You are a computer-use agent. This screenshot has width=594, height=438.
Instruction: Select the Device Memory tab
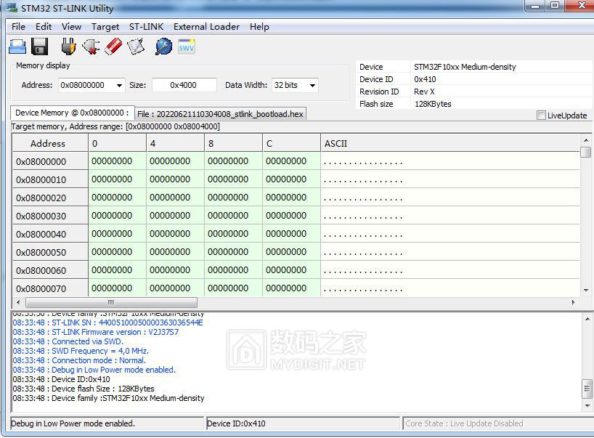tap(72, 113)
